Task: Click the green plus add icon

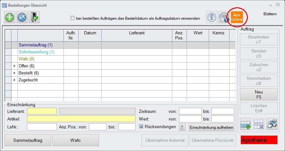Action: coord(10,17)
